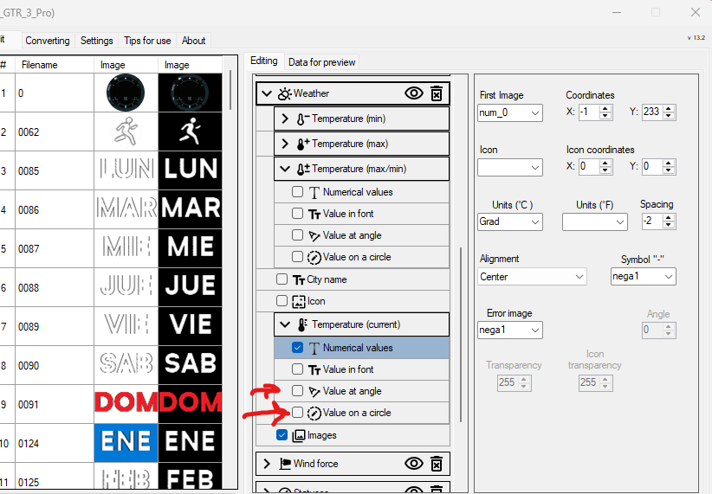Enable the City name checkbox
The width and height of the screenshot is (712, 494).
282,279
